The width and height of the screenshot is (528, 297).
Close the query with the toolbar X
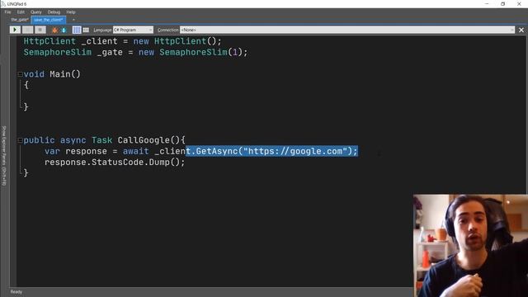click(521, 30)
